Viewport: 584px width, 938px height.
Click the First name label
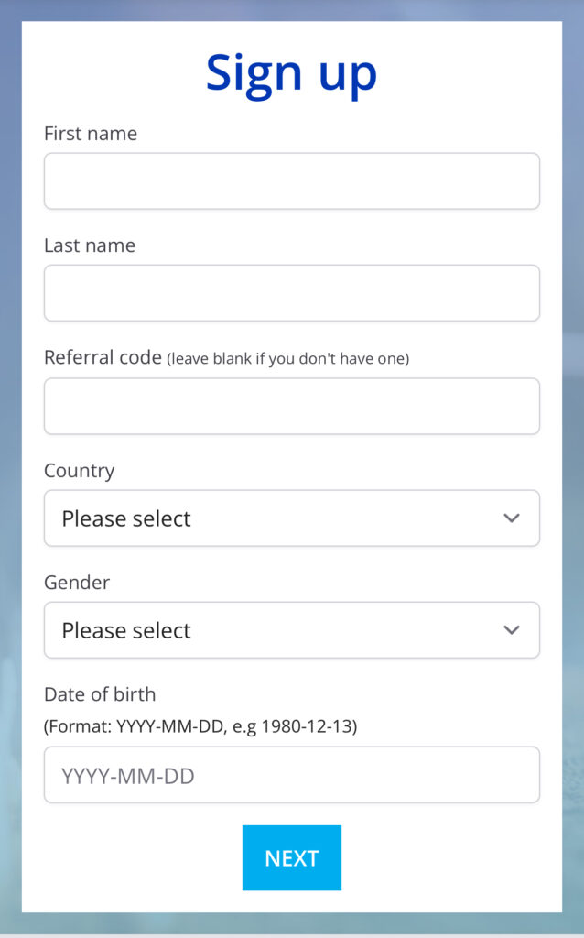point(91,134)
